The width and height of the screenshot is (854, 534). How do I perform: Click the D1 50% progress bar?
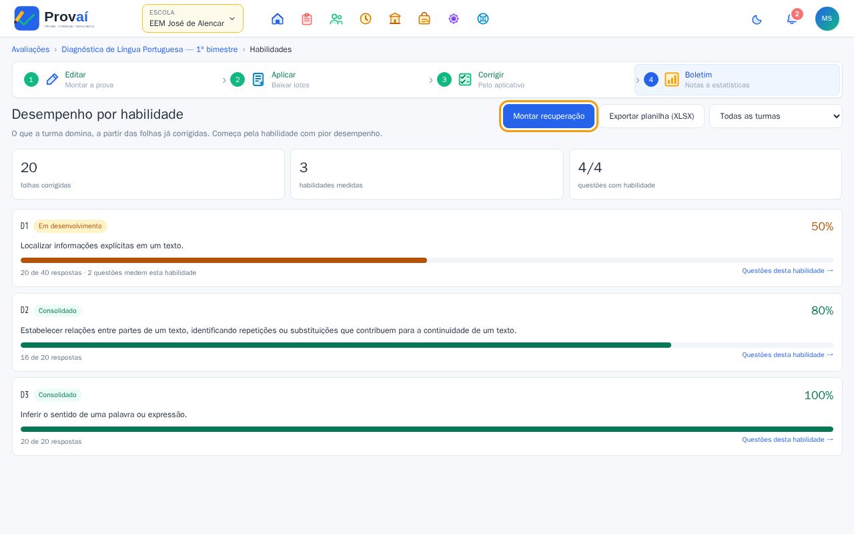(x=427, y=260)
